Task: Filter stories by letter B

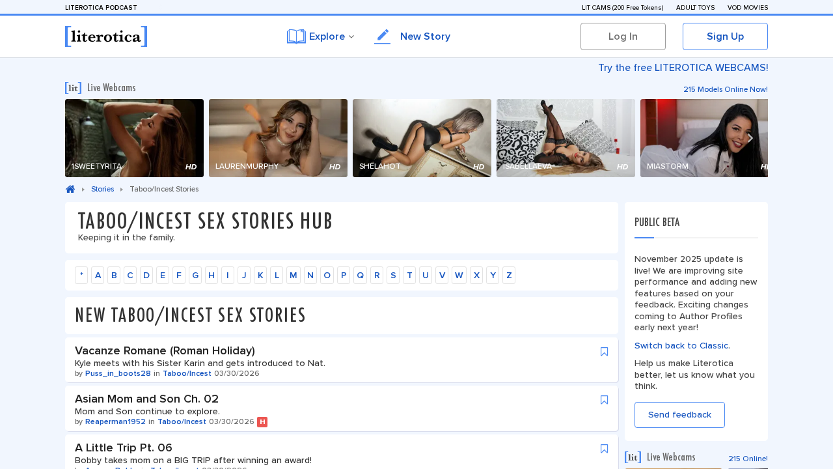Action: (114, 275)
